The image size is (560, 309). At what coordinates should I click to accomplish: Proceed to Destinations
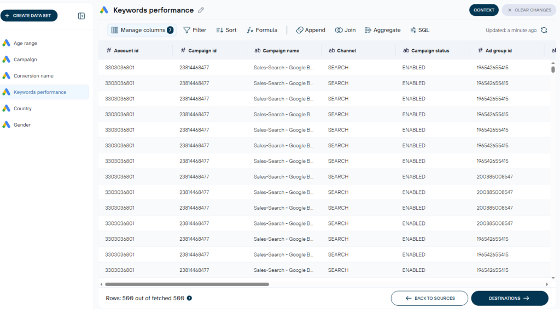click(510, 298)
